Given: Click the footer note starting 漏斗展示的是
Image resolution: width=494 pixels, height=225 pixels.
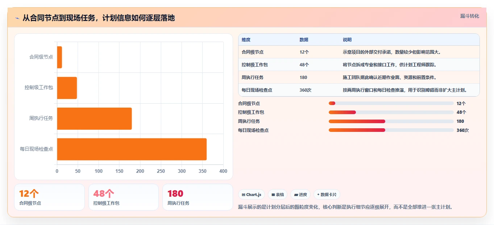Looking at the screenshot, I should point(345,207).
